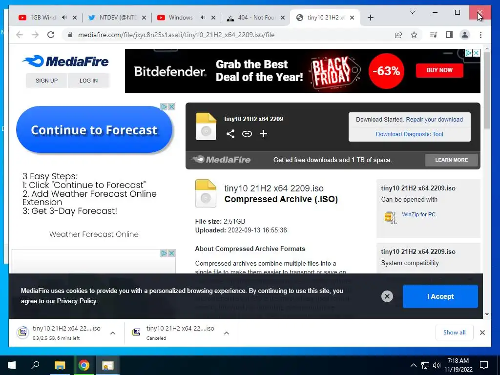This screenshot has width=500, height=375.
Task: Close the Bitdefender banner ad
Action: (x=476, y=53)
